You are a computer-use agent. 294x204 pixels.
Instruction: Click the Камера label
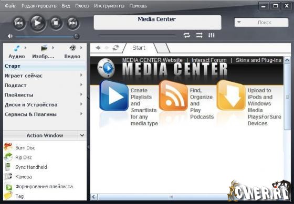(24, 177)
